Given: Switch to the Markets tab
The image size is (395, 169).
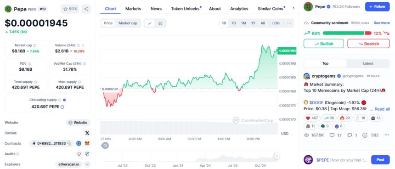Looking at the screenshot, I should point(133,9).
